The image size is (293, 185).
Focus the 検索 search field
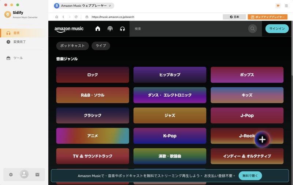[x=189, y=29]
